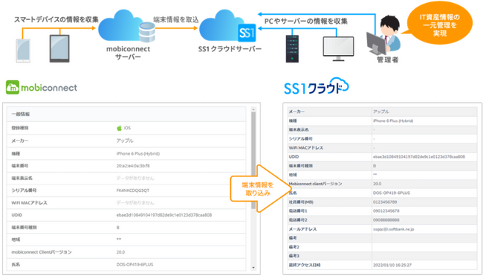
Task: Click the 管理者 caption under the person
Action: (387, 60)
